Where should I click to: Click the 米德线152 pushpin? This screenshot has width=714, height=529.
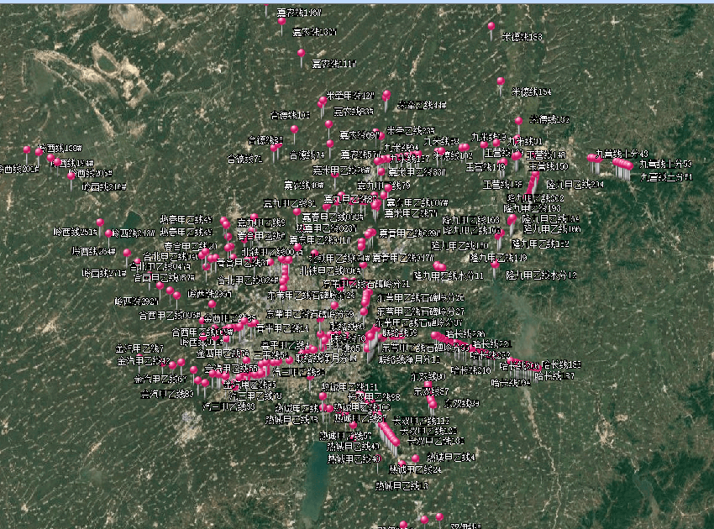point(518,121)
